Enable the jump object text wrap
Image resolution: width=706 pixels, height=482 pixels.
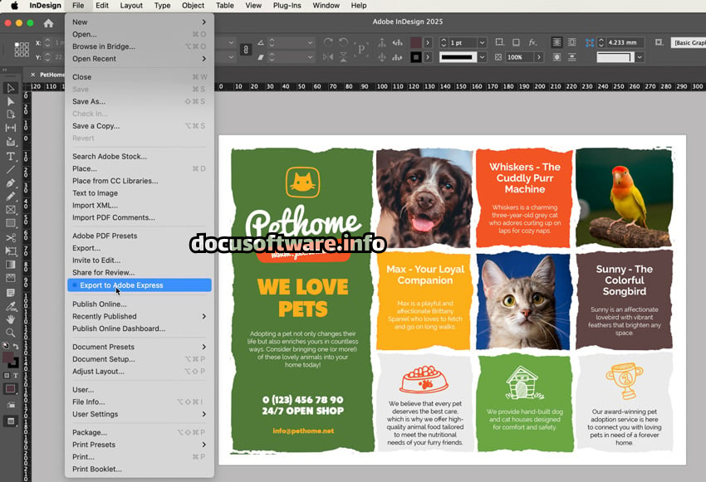[571, 57]
